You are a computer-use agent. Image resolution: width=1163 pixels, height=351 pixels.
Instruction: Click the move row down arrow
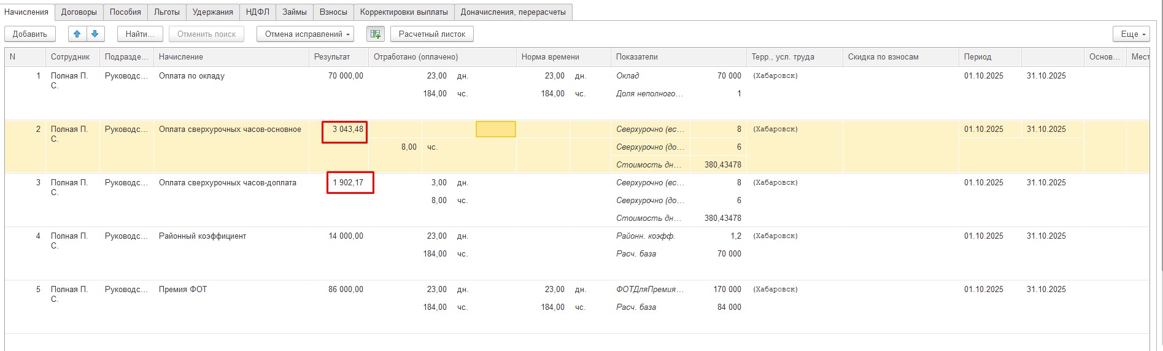coord(95,34)
